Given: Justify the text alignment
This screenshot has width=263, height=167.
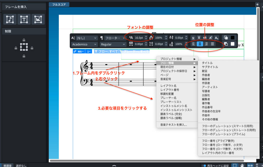Looking at the screenshot, I should tap(212, 44).
